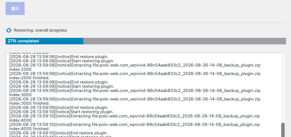Click the 'index:2000 finished.' log line

(30, 78)
